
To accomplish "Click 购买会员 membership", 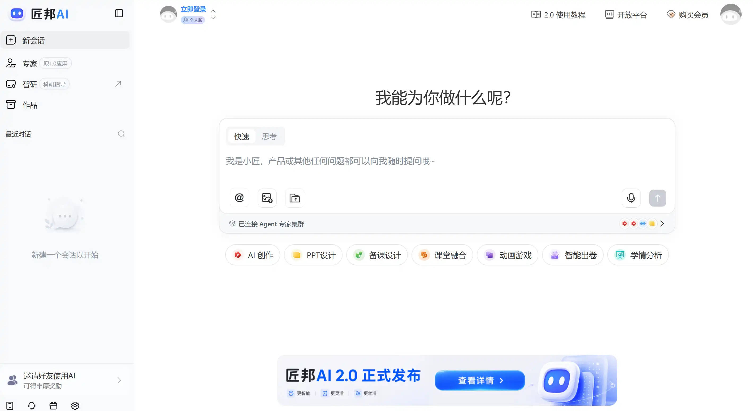I will point(687,15).
